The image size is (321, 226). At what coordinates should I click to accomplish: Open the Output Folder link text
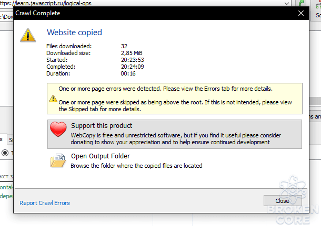tap(101, 156)
